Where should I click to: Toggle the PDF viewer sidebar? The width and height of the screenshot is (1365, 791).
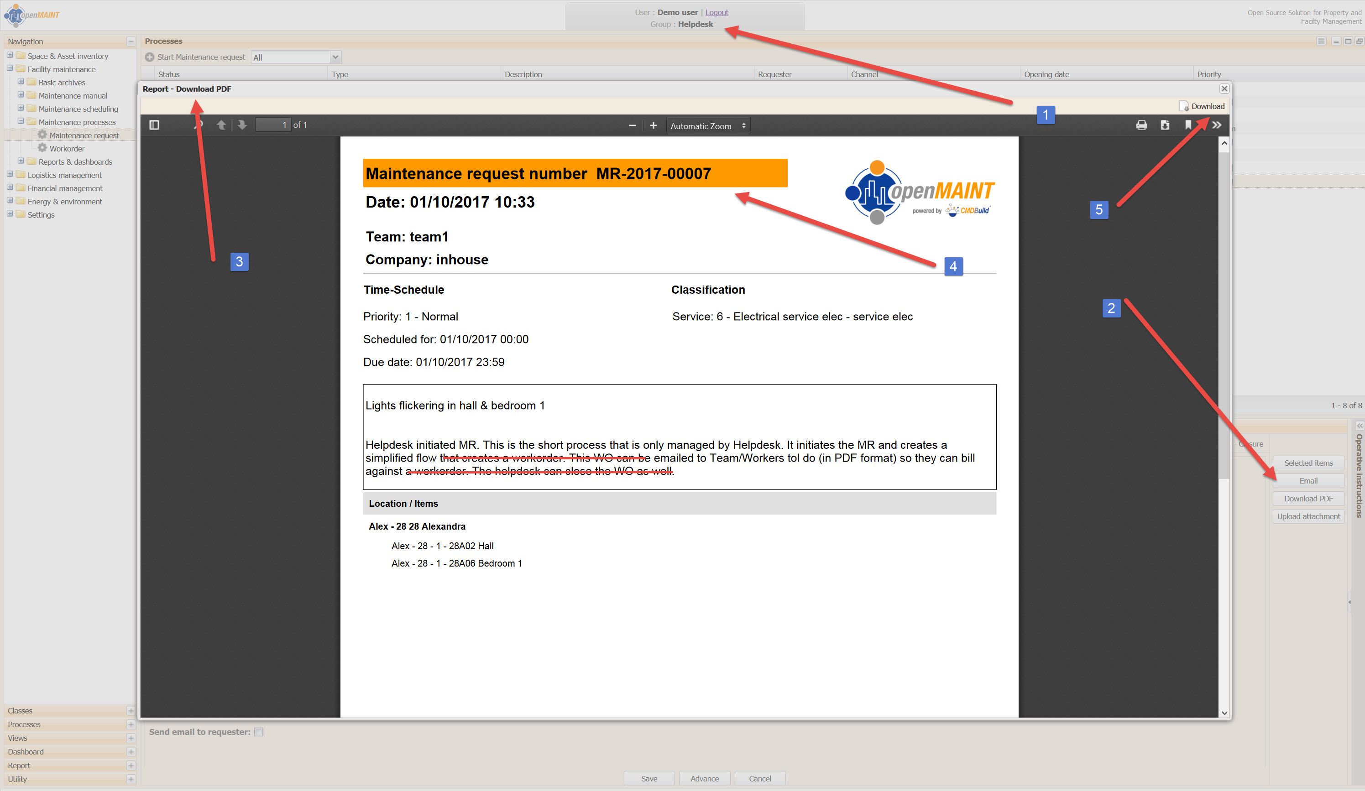pyautogui.click(x=154, y=125)
